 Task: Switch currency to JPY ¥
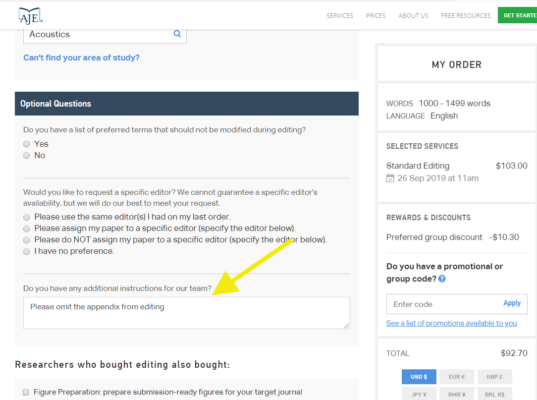point(419,394)
